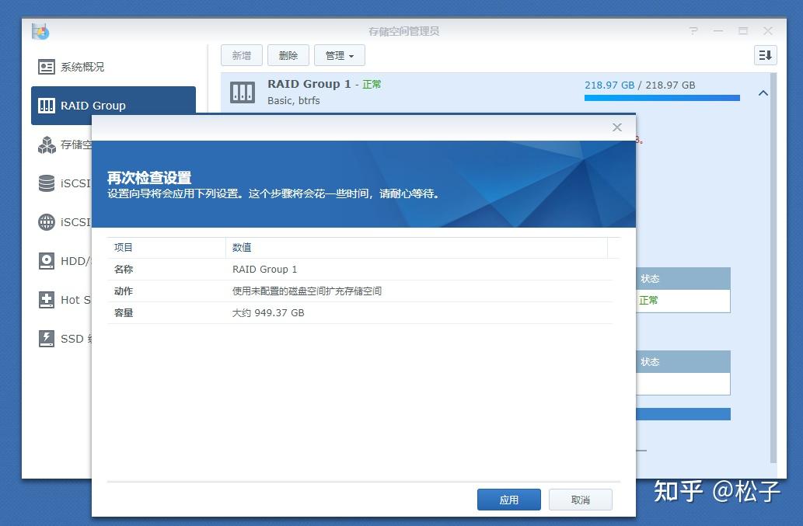Viewport: 803px width, 526px height.
Task: Cancel the setup with 取消
Action: pos(581,500)
